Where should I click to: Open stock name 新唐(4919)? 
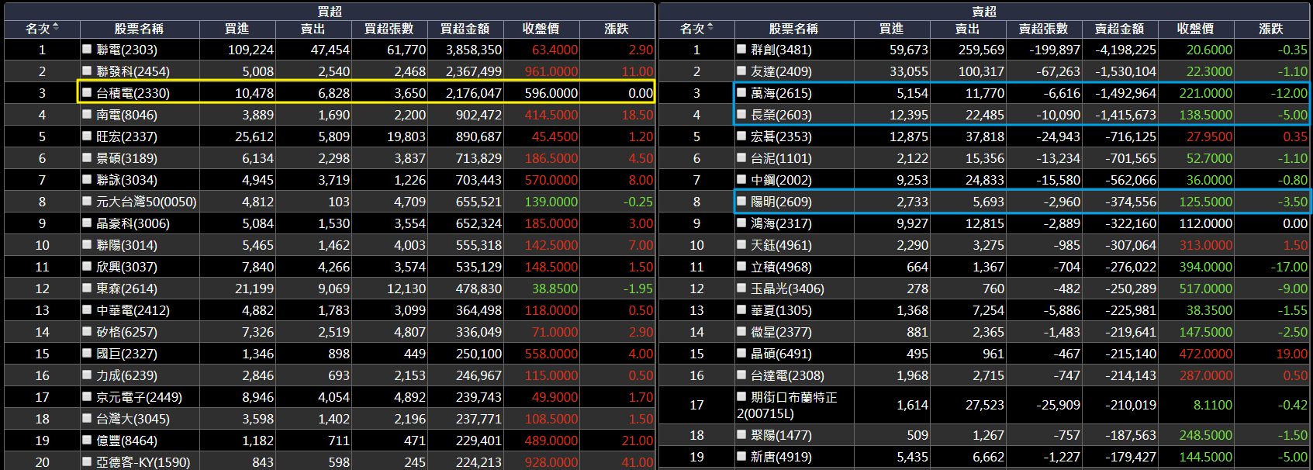[781, 457]
